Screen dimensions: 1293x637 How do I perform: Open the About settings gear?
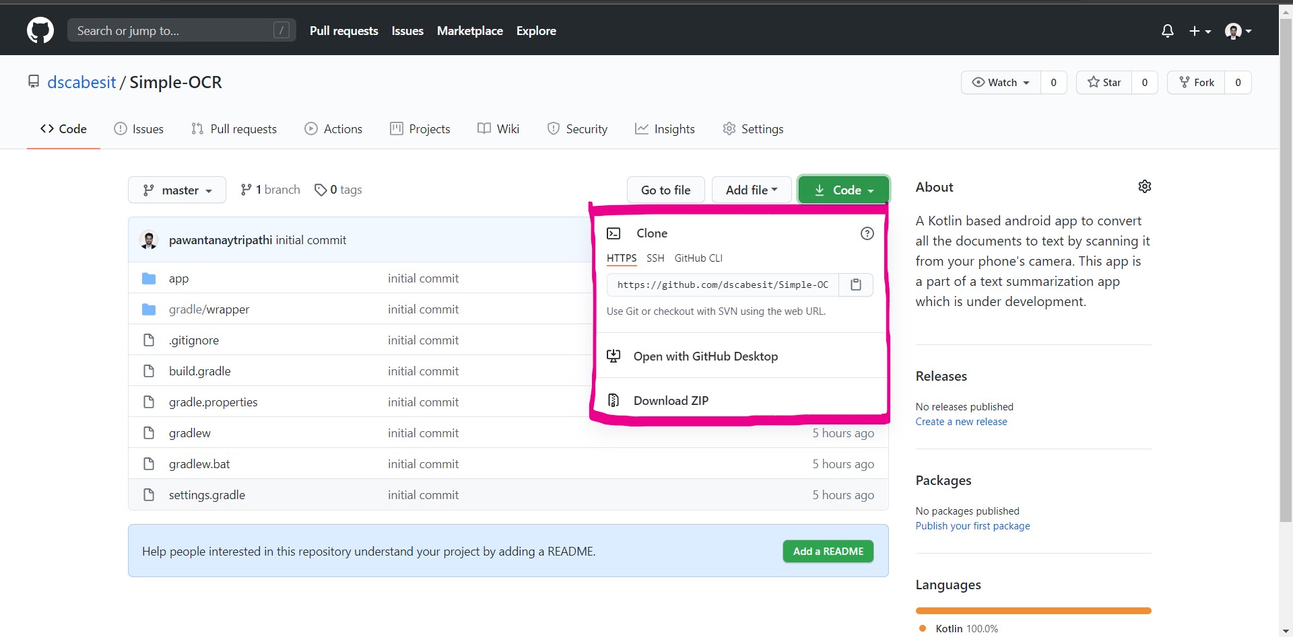[1145, 186]
